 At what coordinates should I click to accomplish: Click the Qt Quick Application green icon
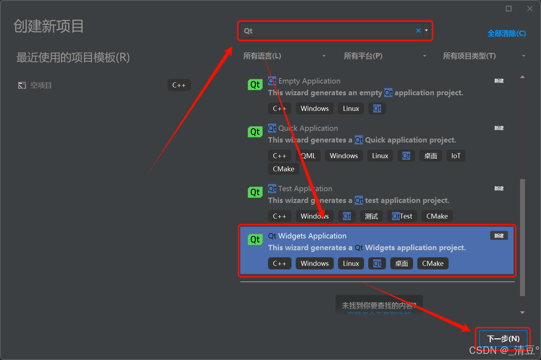[255, 132]
